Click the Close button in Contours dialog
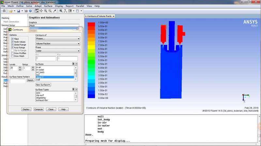261x146 pixels. 51,109
